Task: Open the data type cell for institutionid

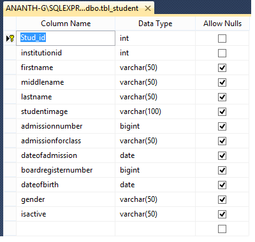Action: coord(155,53)
